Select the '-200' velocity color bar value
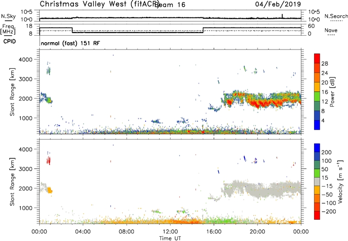Image resolution: width=348 pixels, height=241 pixels. pos(328,211)
